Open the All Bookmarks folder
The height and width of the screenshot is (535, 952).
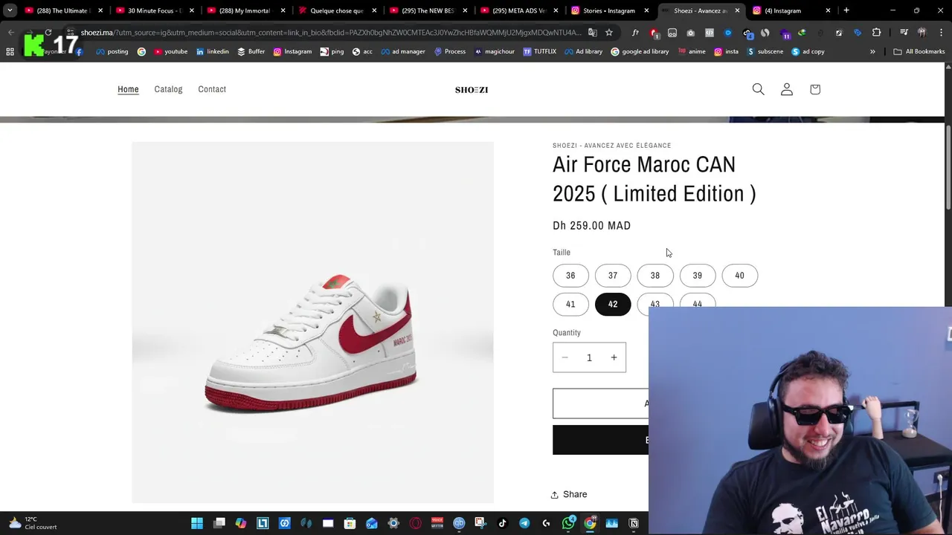(919, 51)
